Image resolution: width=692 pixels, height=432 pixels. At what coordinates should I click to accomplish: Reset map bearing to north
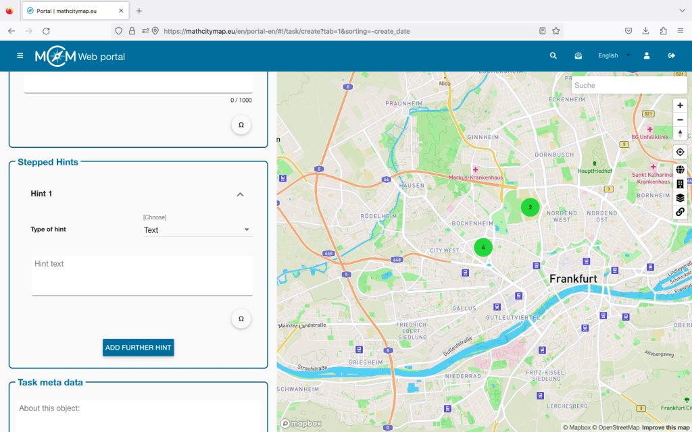point(680,134)
